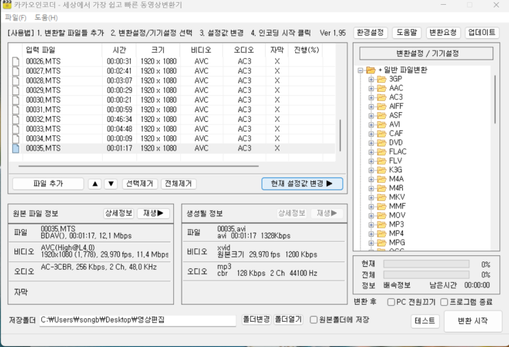Open the 파일(F) menu

pyautogui.click(x=16, y=18)
